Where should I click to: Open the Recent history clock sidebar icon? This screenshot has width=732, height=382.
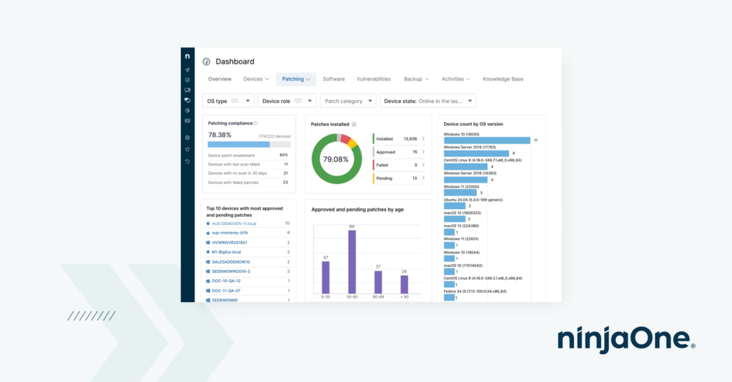pyautogui.click(x=187, y=161)
